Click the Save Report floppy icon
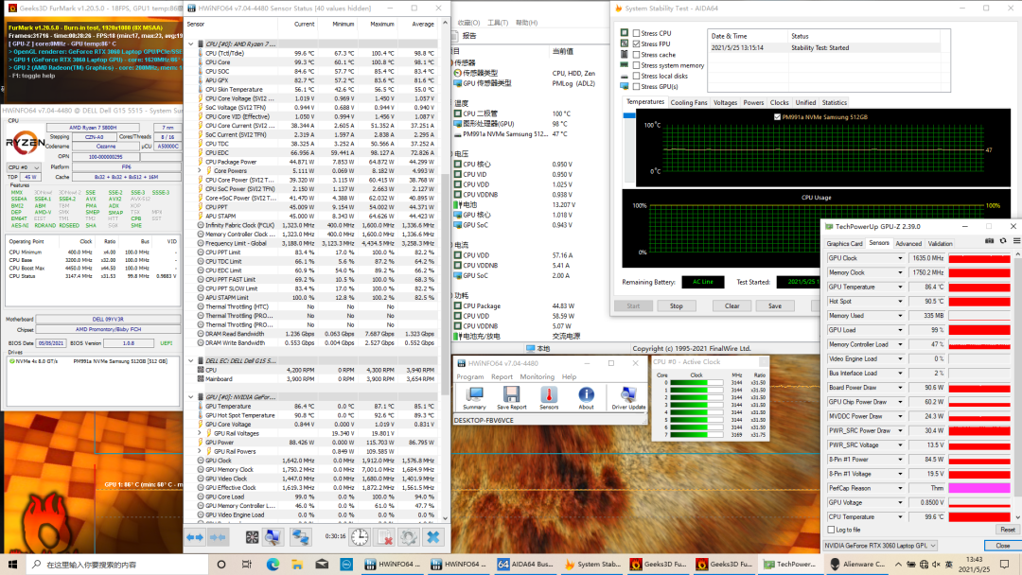The image size is (1022, 575). pyautogui.click(x=511, y=395)
